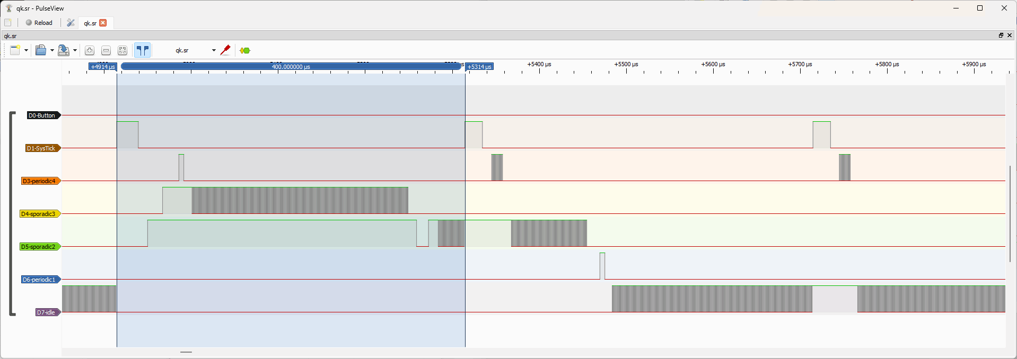Zoom in with the plus icon
The width and height of the screenshot is (1017, 359).
pos(90,50)
